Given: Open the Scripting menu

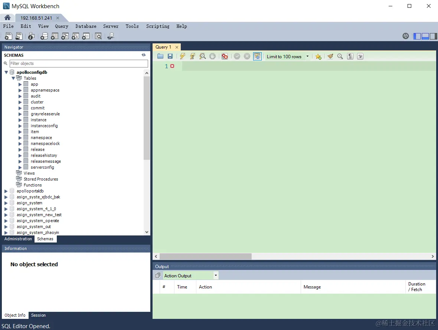Looking at the screenshot, I should point(158,26).
